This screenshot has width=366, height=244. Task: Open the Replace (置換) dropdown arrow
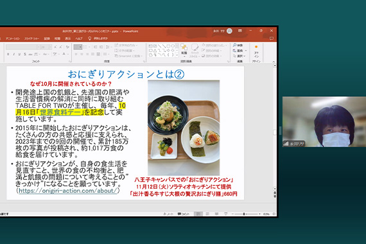click(x=246, y=51)
